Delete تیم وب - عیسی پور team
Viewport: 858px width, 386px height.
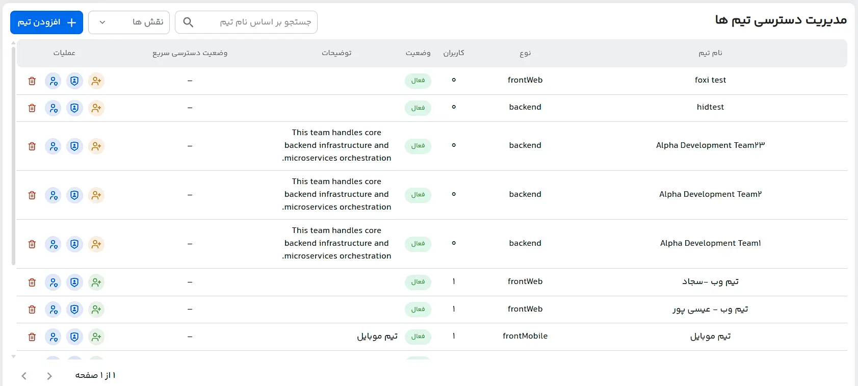[x=32, y=310]
